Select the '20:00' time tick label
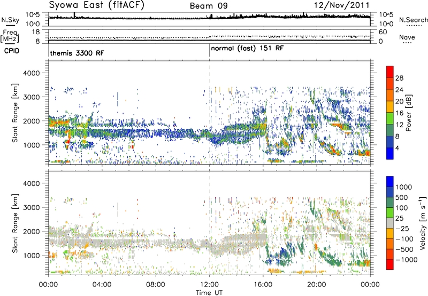 (x=317, y=285)
